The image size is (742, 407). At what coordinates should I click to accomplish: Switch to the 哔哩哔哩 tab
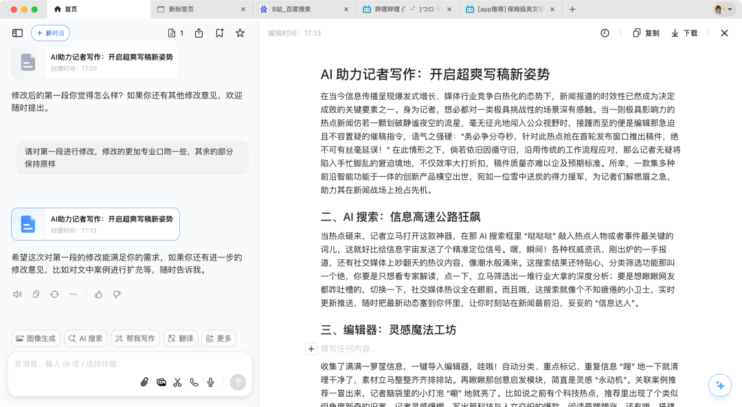point(404,9)
